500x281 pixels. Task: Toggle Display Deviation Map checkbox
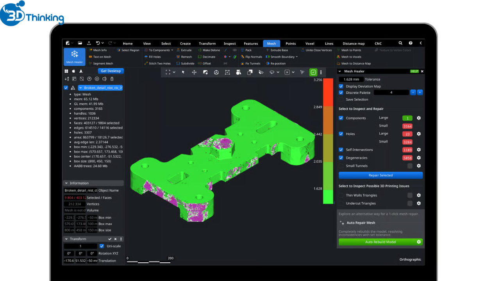coord(341,86)
